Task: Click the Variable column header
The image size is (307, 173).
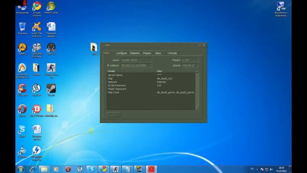Action: click(x=131, y=71)
